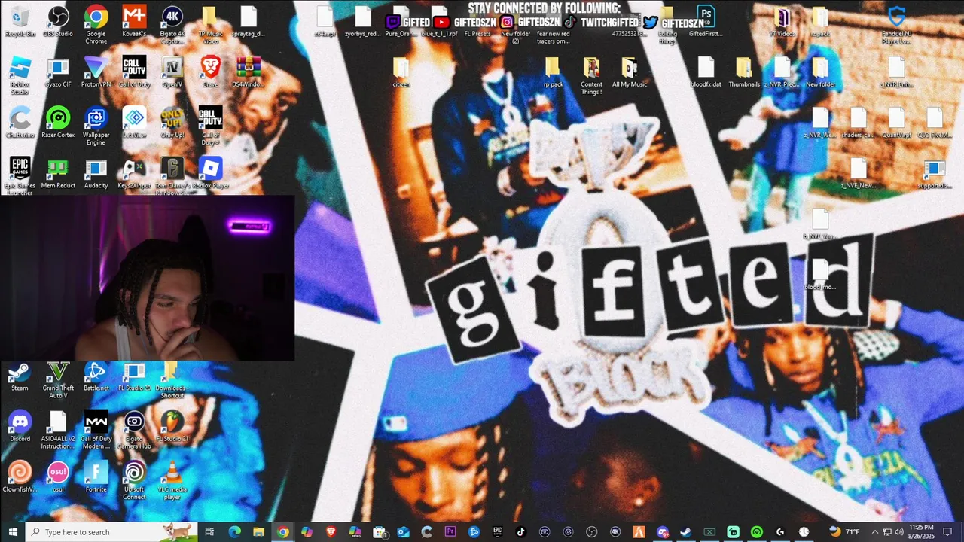Open Steam desktop shortcut
Viewport: 964px width, 542px height.
coord(20,376)
